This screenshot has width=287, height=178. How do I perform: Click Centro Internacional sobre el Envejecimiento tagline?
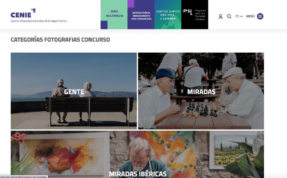click(x=39, y=21)
